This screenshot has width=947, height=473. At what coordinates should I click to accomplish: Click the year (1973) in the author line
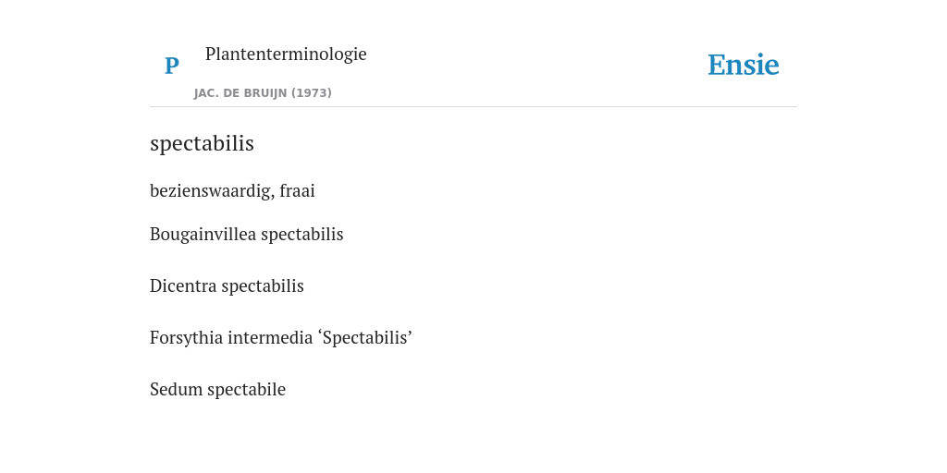click(312, 93)
